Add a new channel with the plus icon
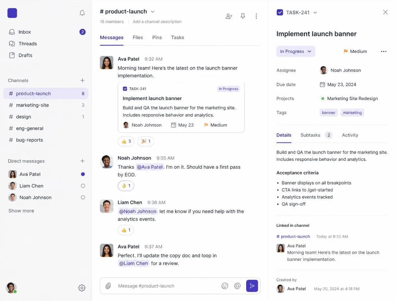 (82, 81)
